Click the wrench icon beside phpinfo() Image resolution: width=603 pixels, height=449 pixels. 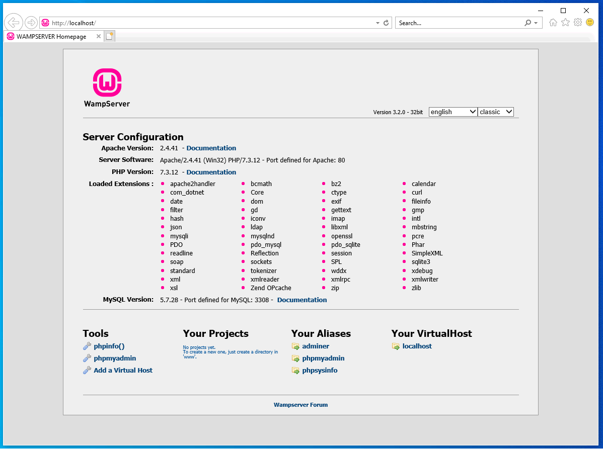pos(87,346)
